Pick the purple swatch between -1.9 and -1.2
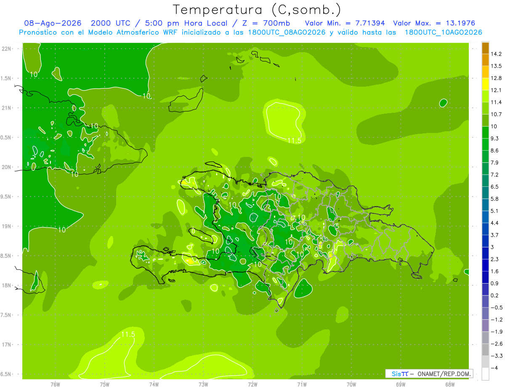Viewport: 505px width, 390px height. tap(485, 325)
